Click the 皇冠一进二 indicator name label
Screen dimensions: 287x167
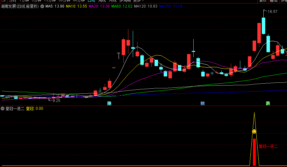pyautogui.click(x=15, y=109)
